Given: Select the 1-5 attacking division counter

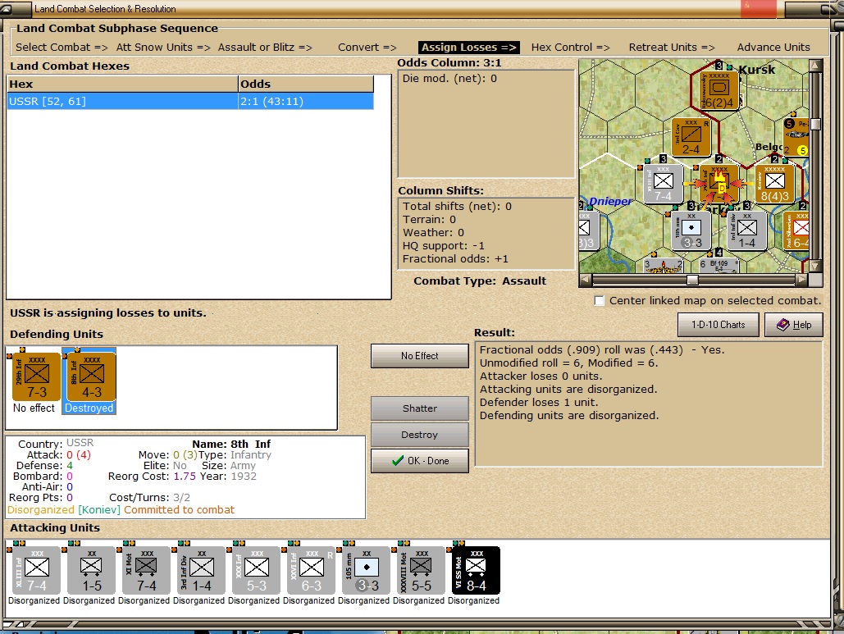Looking at the screenshot, I should [92, 571].
